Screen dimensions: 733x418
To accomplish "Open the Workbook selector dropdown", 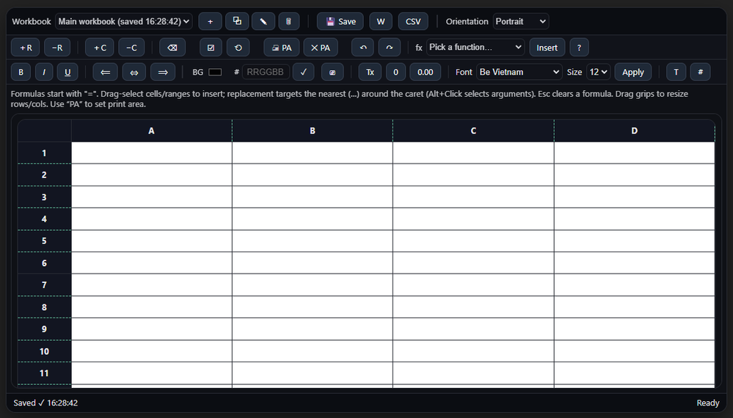I will (x=124, y=21).
